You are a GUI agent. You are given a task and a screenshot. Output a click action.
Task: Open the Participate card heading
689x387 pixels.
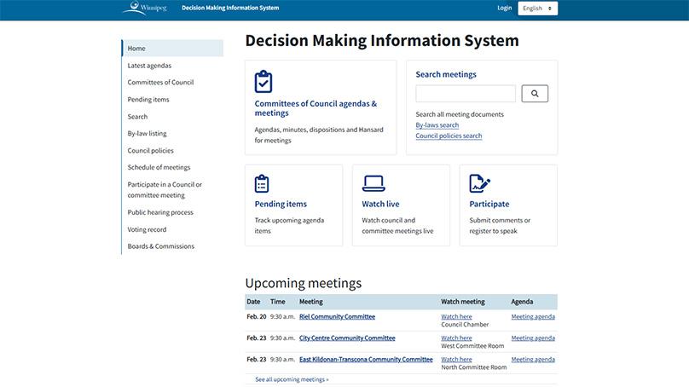[489, 204]
